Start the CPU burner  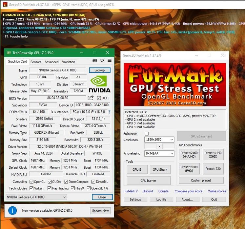tap(149, 181)
